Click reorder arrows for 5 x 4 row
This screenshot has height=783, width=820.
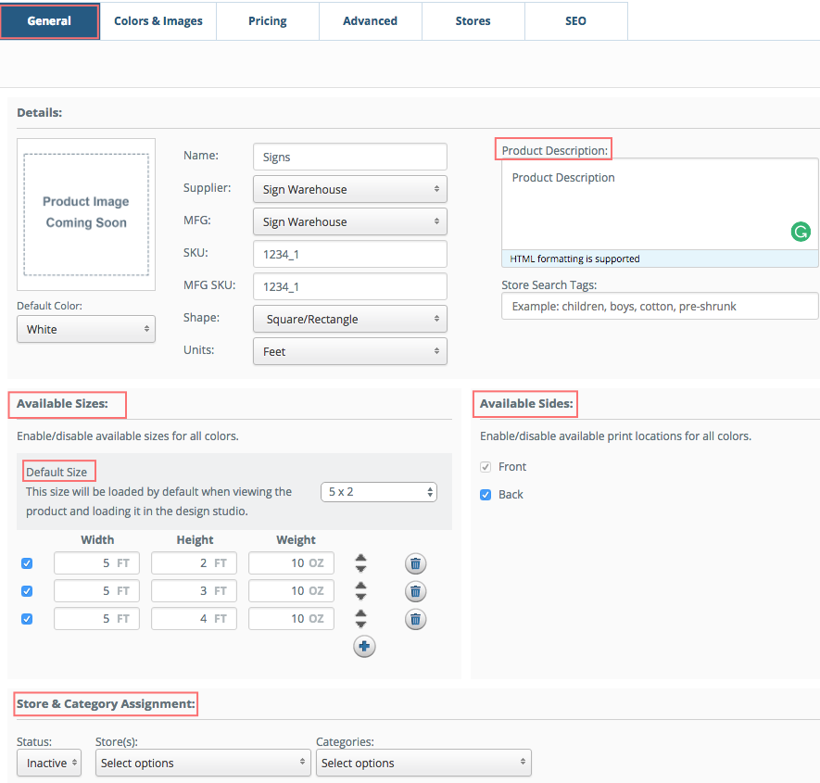click(x=361, y=619)
